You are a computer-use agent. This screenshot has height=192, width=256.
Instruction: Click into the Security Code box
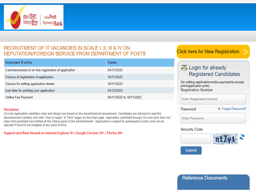click(196, 139)
